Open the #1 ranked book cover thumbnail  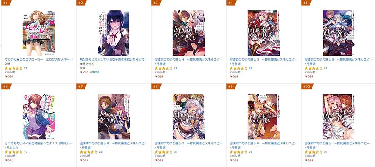39,33
